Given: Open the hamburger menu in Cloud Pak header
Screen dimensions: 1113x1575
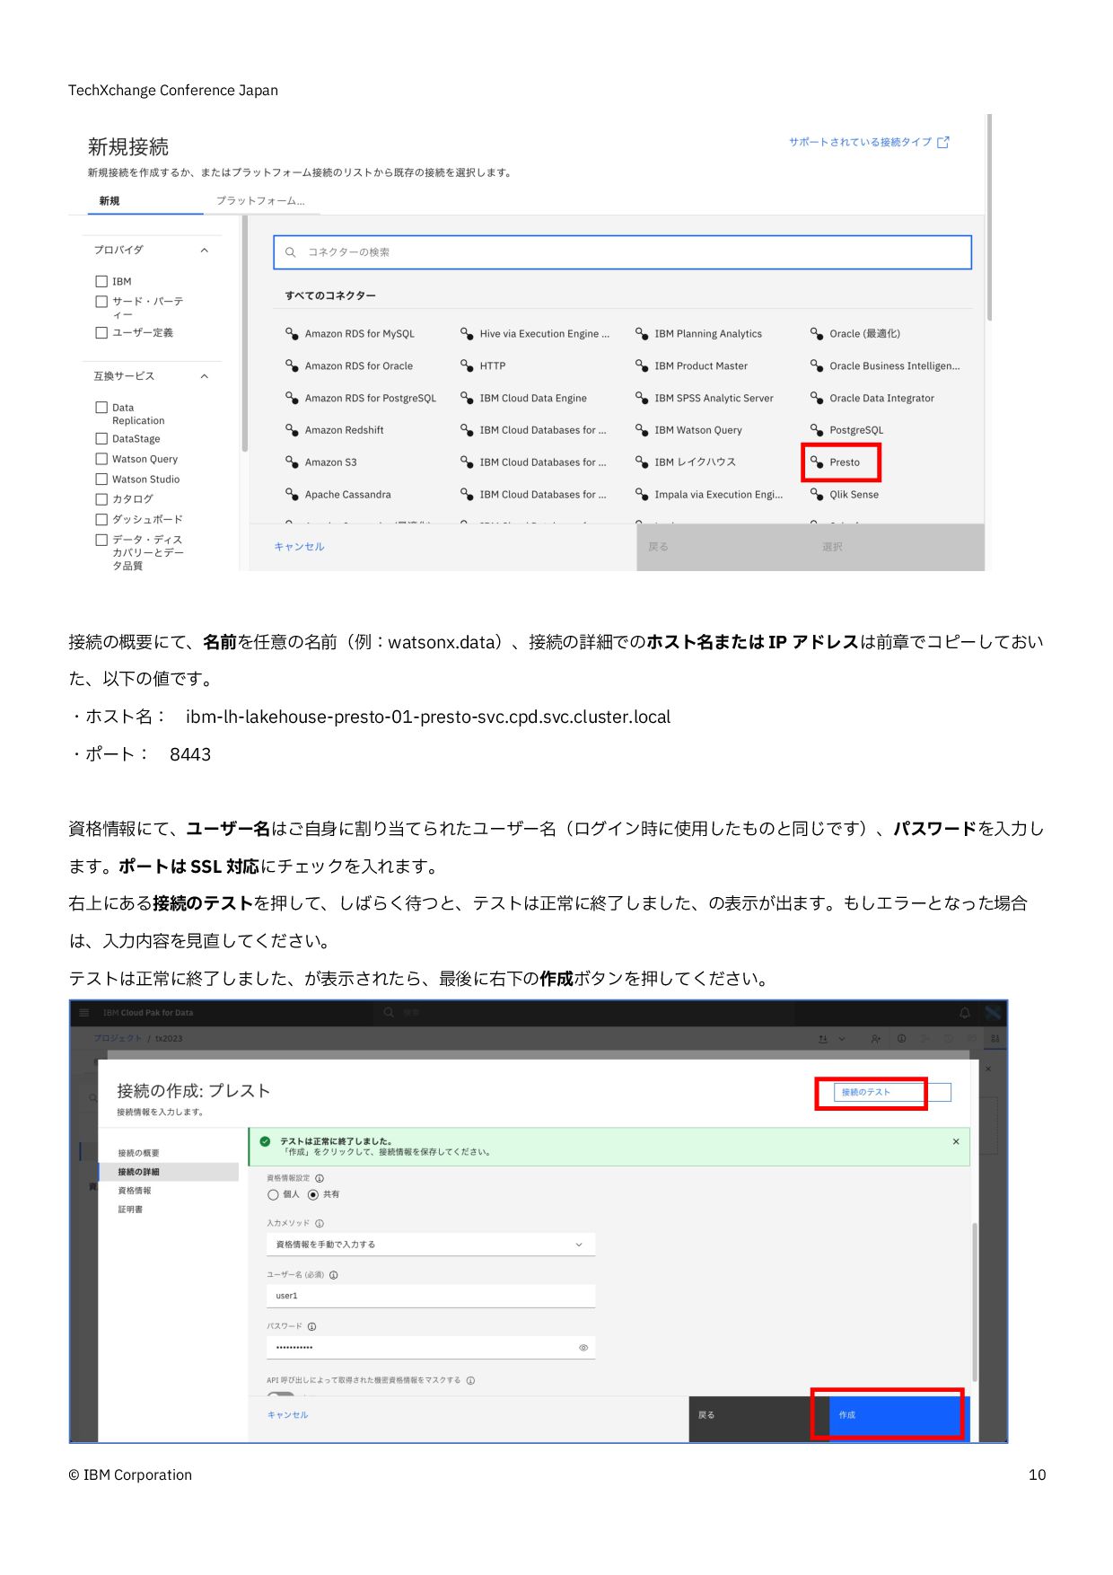Looking at the screenshot, I should tap(84, 1013).
